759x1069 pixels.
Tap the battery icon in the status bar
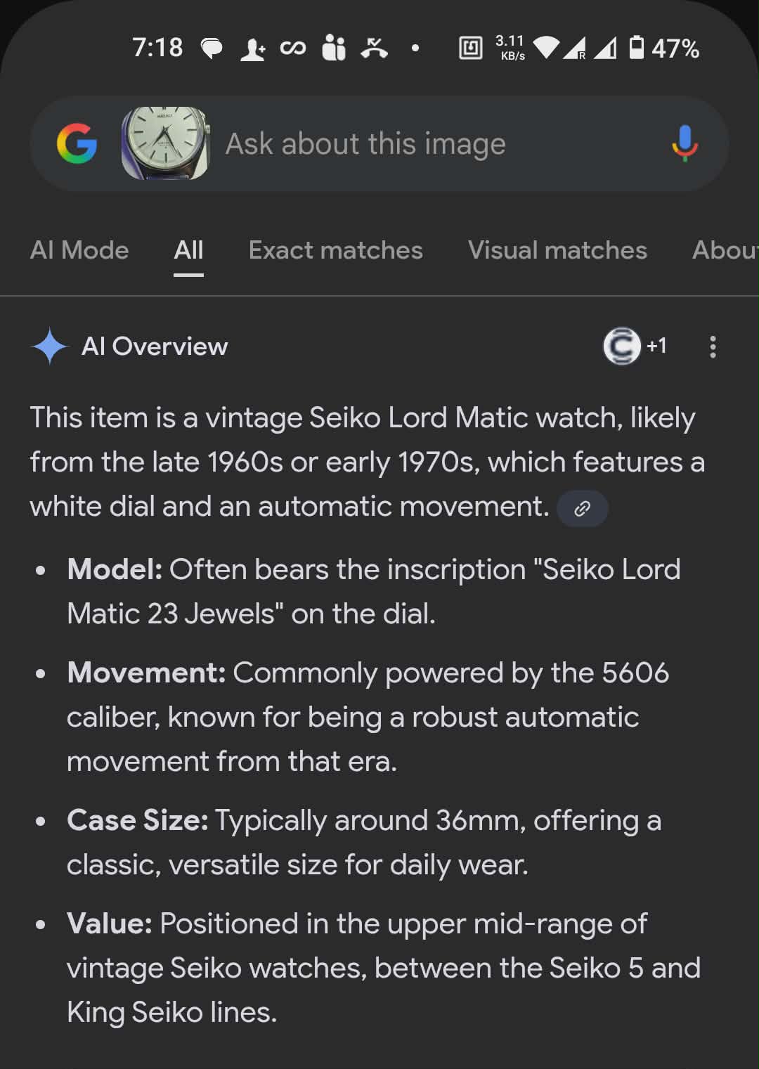click(636, 48)
